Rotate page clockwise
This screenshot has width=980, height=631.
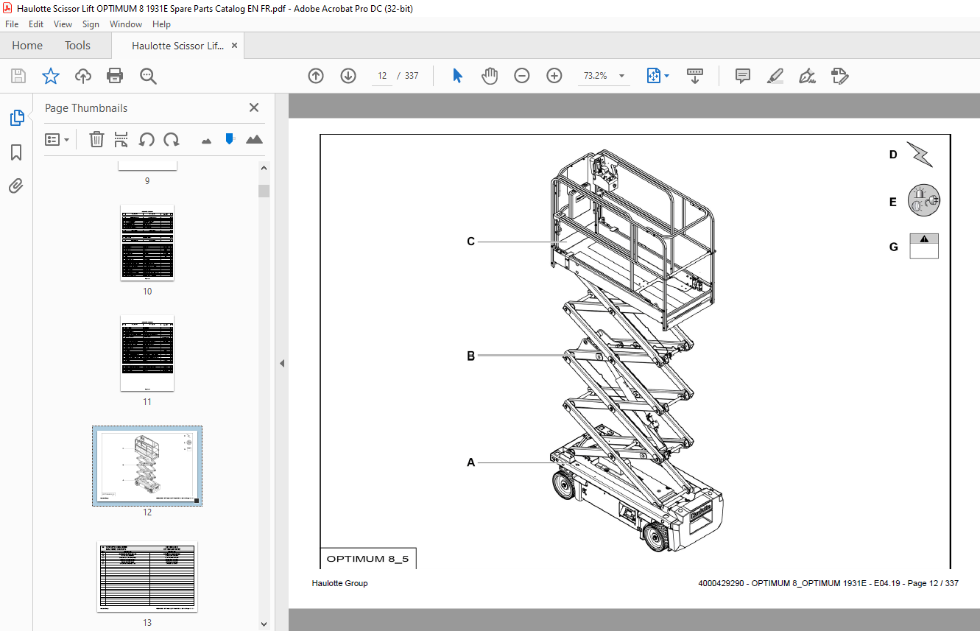click(172, 139)
